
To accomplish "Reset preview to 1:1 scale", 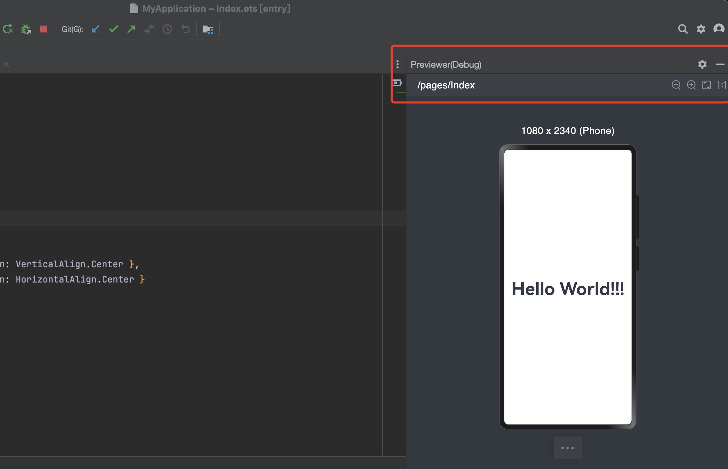I will [722, 85].
